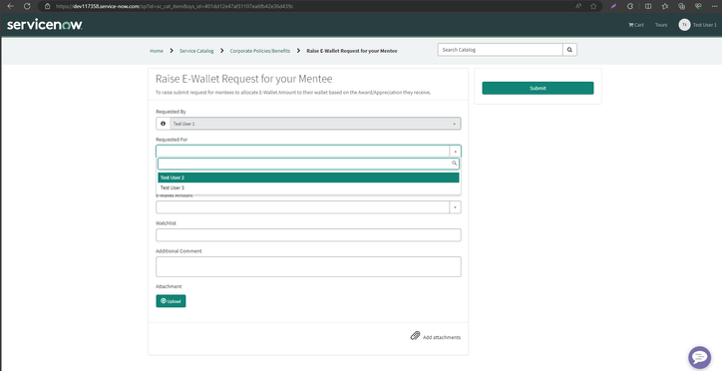Screen dimensions: 722x371
Task: Reload the page with refresh icon
Action: (x=27, y=6)
